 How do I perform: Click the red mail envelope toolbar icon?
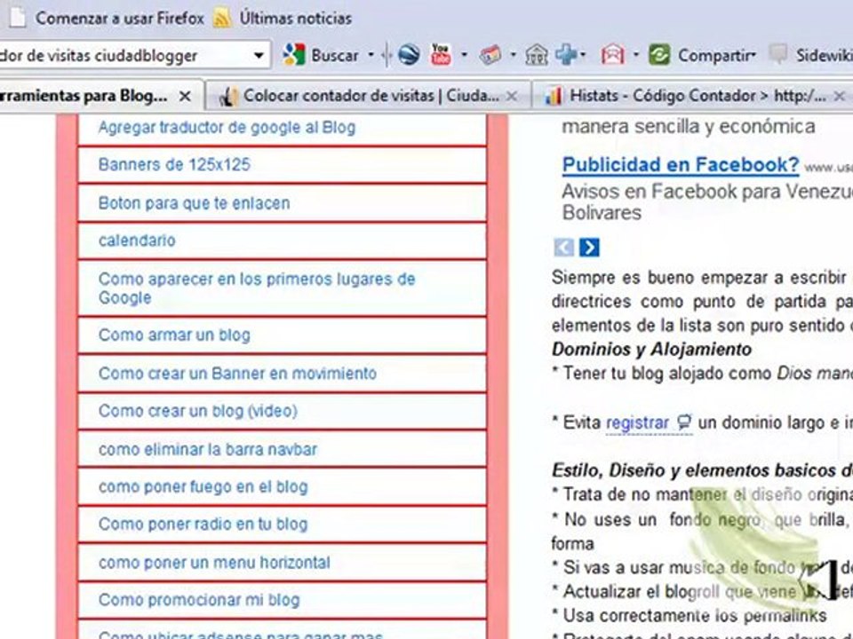coord(612,55)
